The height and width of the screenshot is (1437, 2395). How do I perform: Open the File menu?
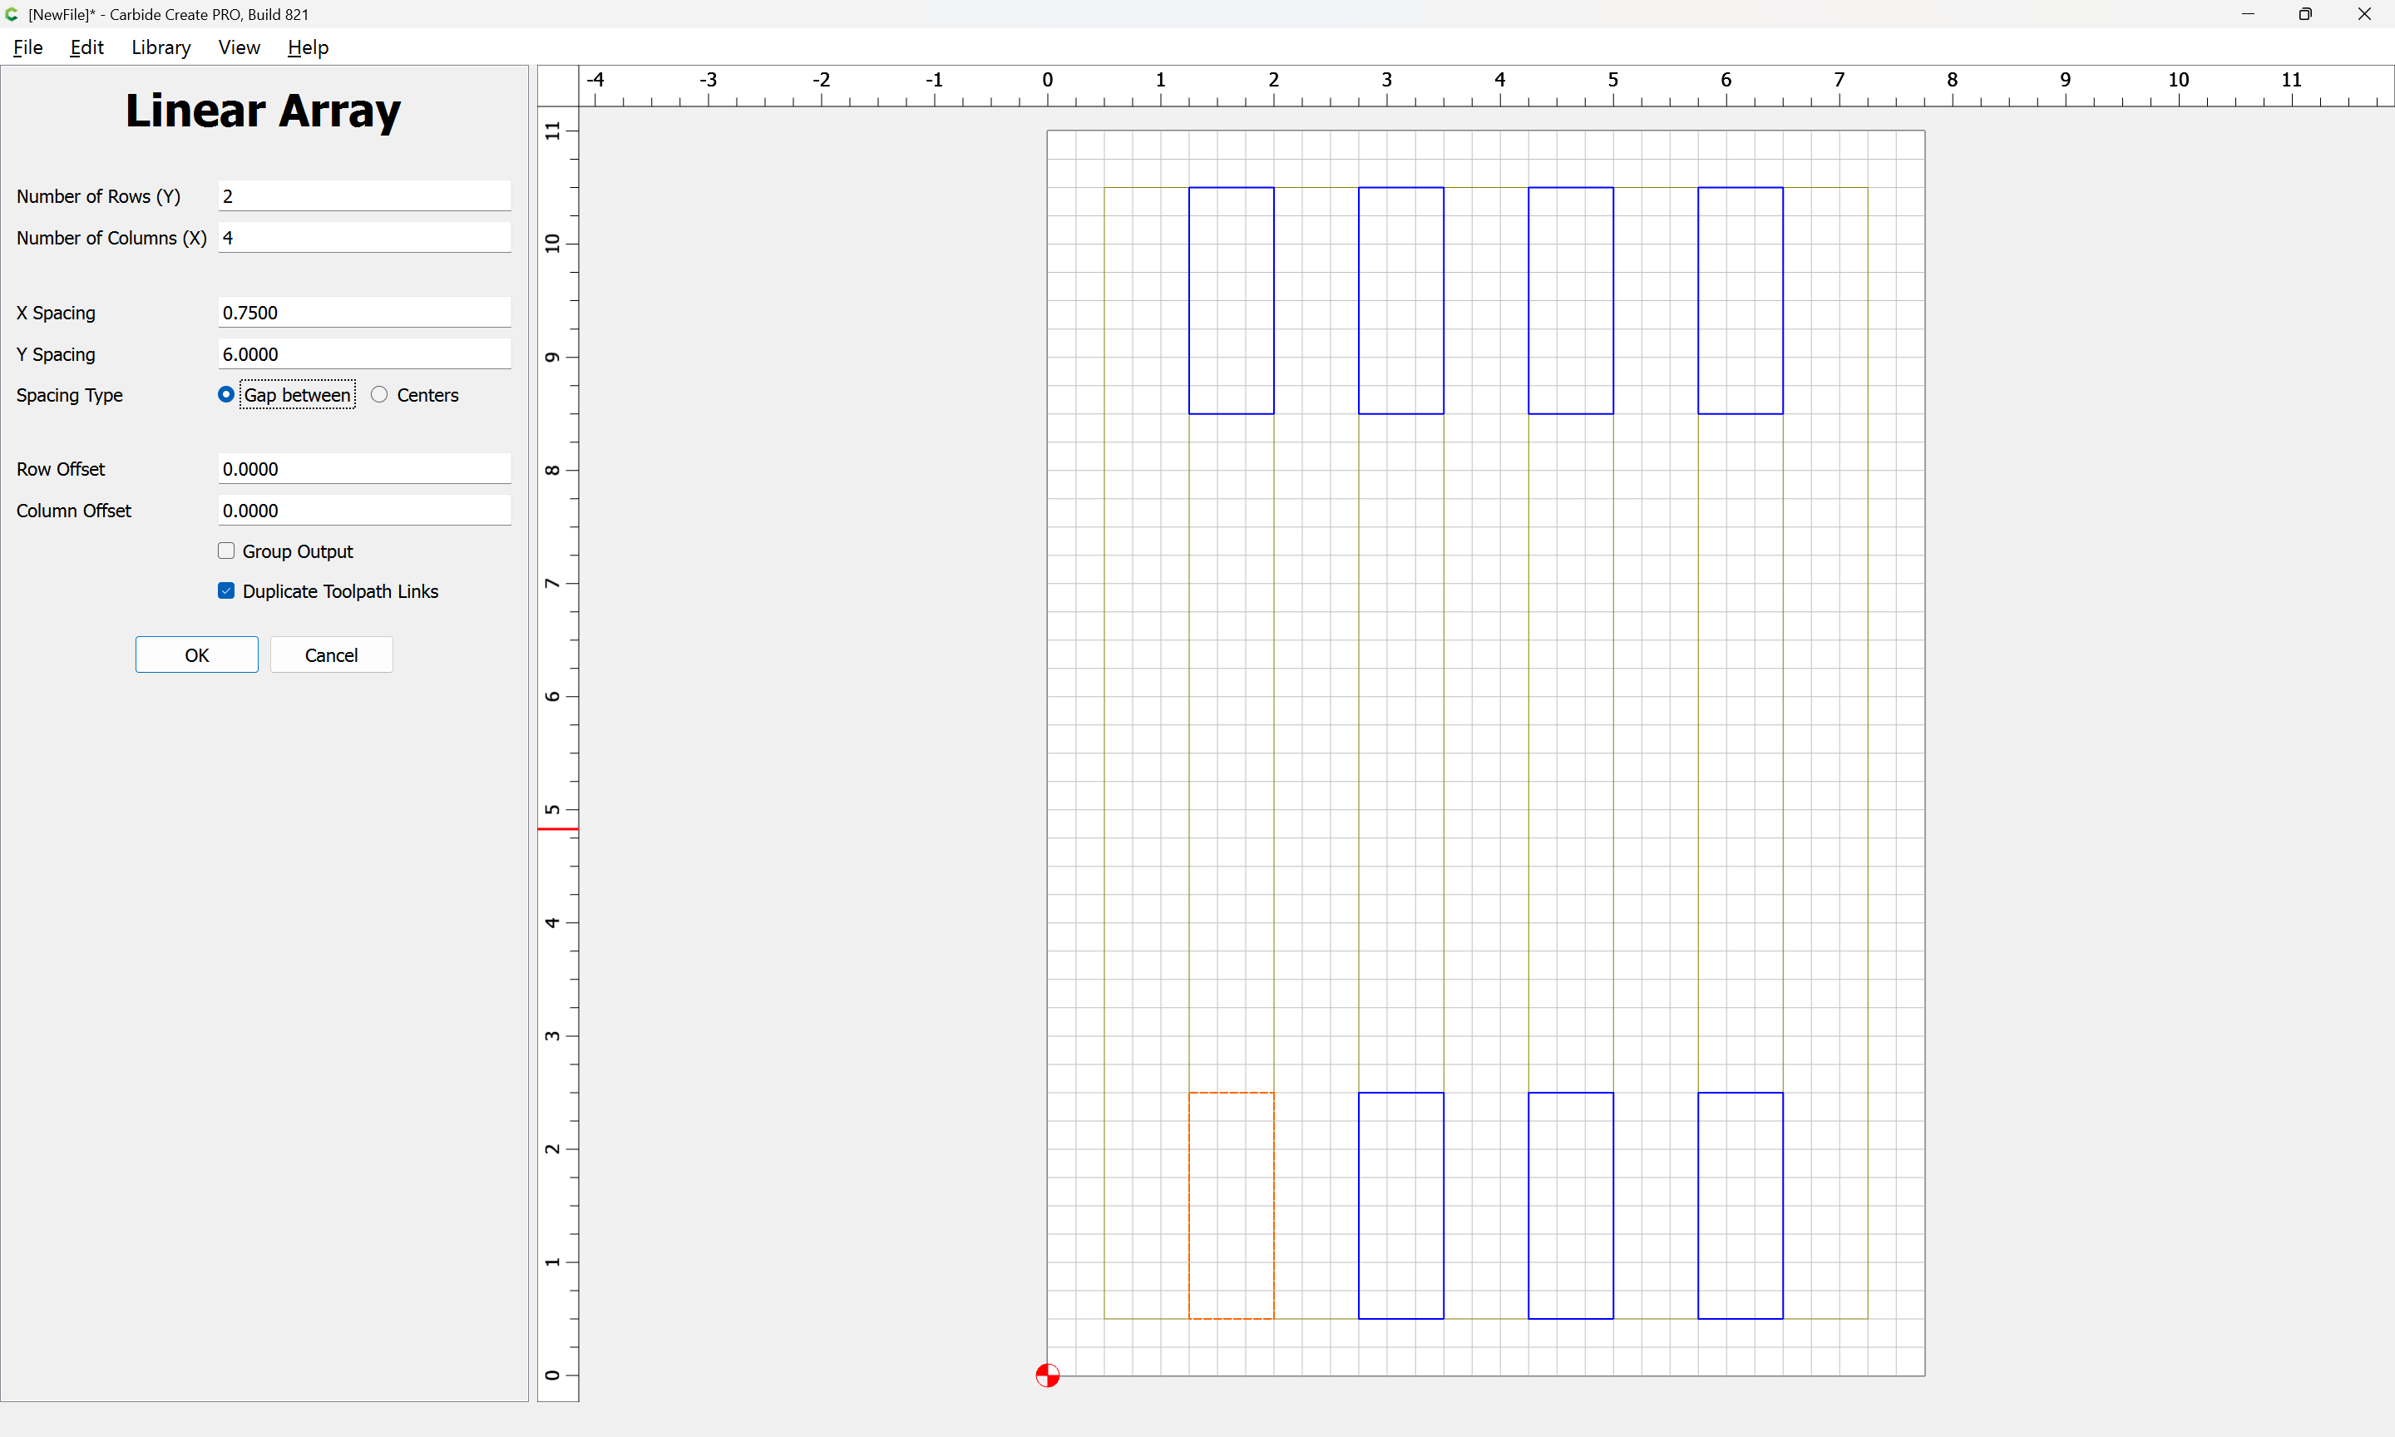(28, 47)
